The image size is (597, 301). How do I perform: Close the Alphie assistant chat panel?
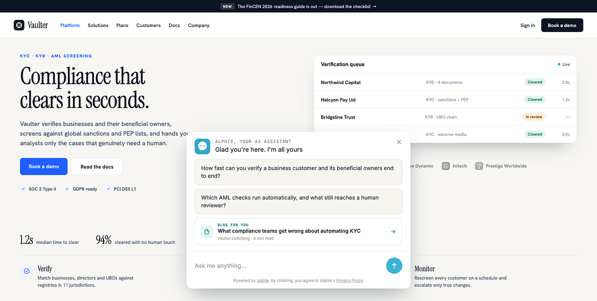coord(399,142)
